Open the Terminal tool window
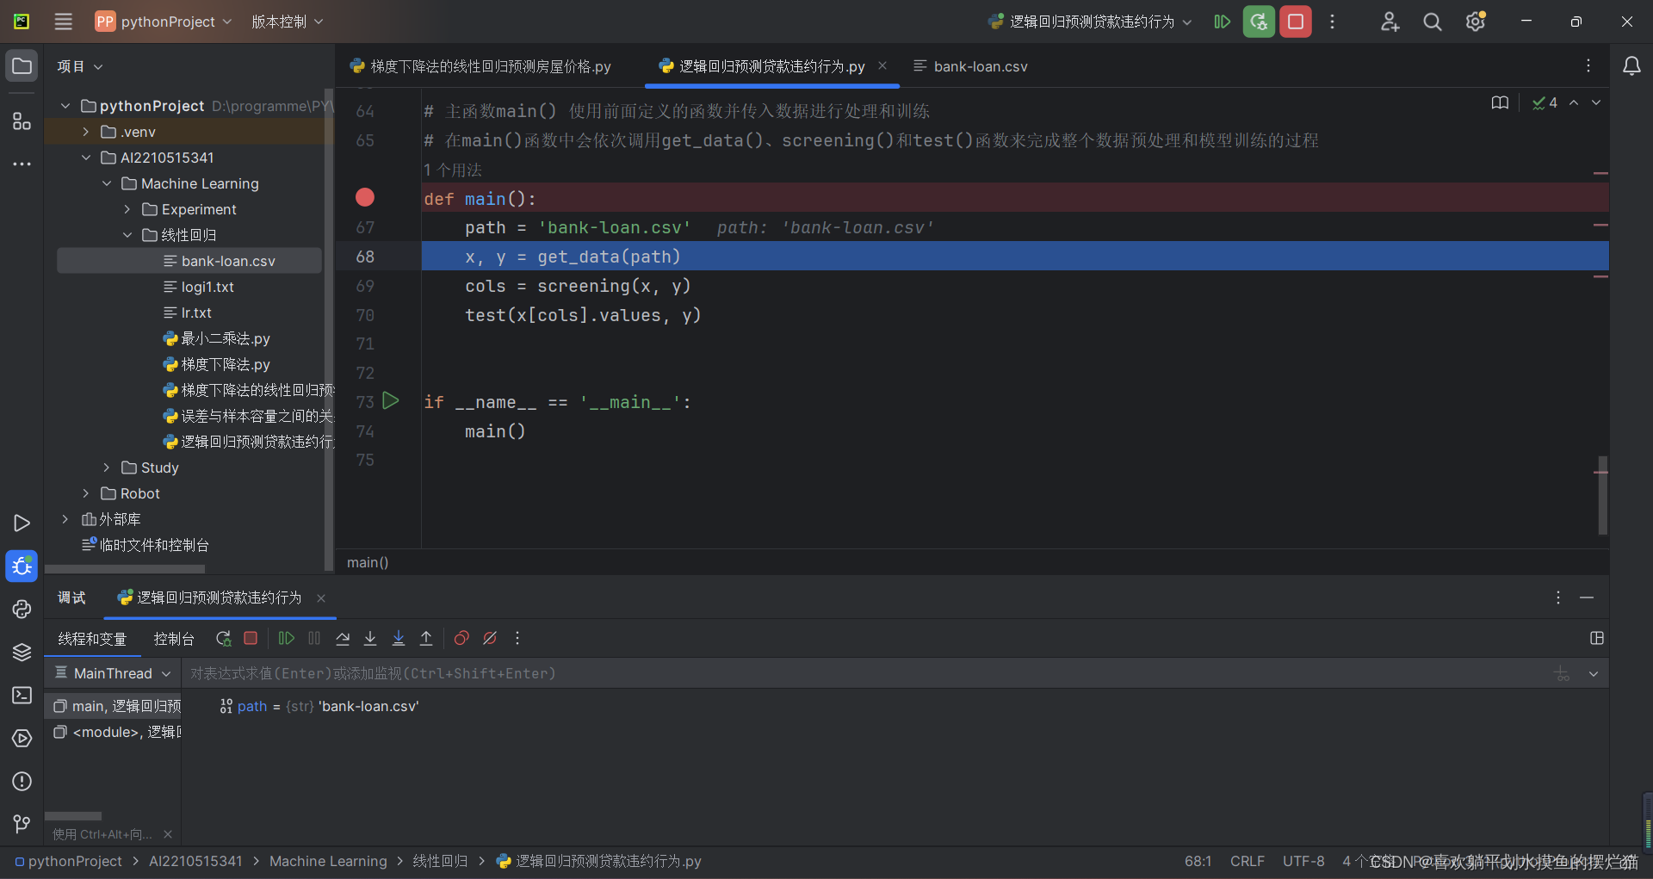The width and height of the screenshot is (1653, 879). coord(22,696)
